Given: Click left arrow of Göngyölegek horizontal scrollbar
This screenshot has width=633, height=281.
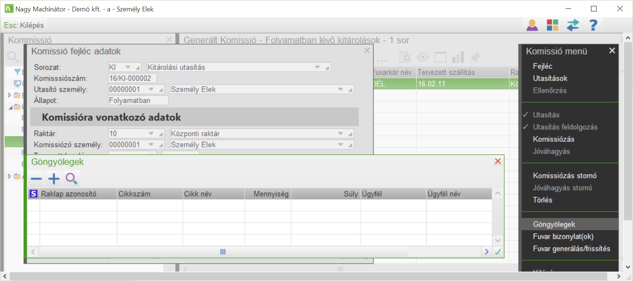Looking at the screenshot, I should point(33,252).
